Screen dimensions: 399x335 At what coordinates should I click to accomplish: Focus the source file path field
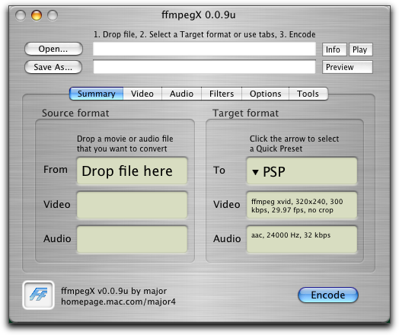[x=204, y=49]
